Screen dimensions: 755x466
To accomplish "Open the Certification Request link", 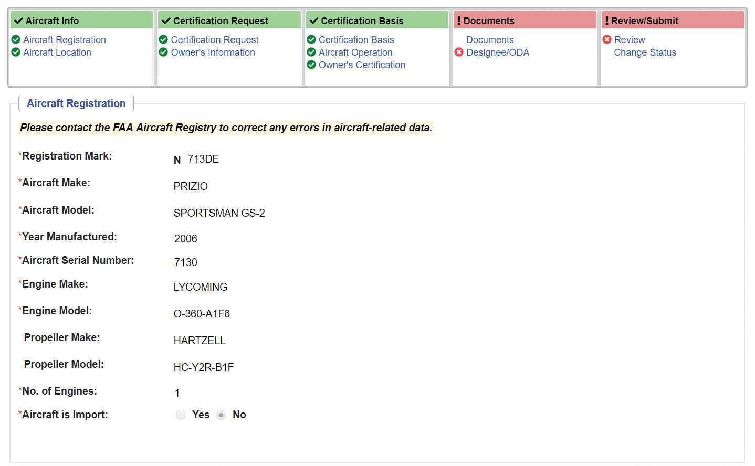I will point(215,40).
